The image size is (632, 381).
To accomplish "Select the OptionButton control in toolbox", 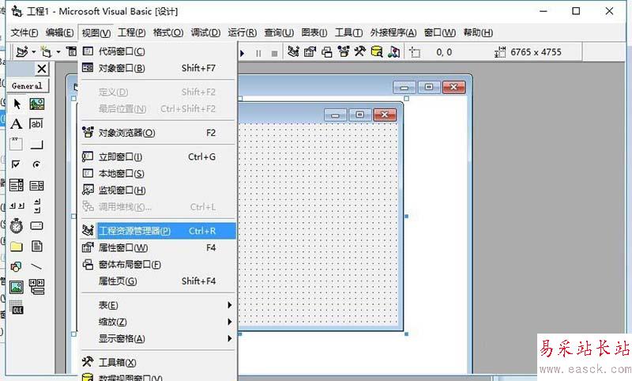I will pos(36,164).
